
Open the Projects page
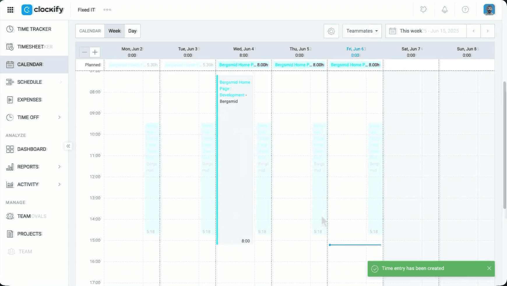(x=34, y=234)
